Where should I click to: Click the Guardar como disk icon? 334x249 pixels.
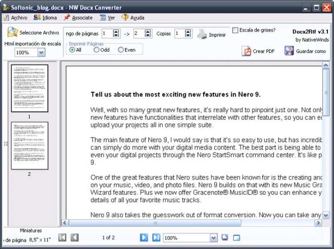pos(289,51)
